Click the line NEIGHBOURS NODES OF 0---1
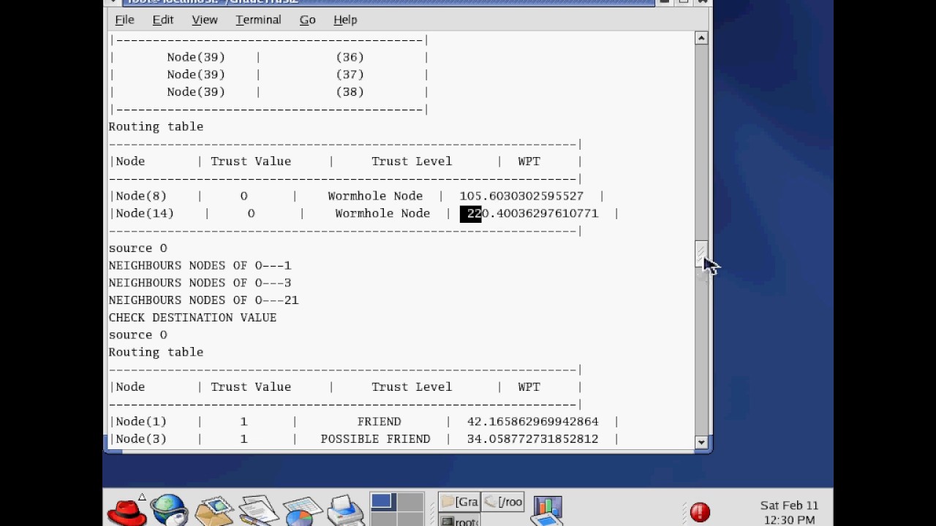This screenshot has height=526, width=936. 200,265
